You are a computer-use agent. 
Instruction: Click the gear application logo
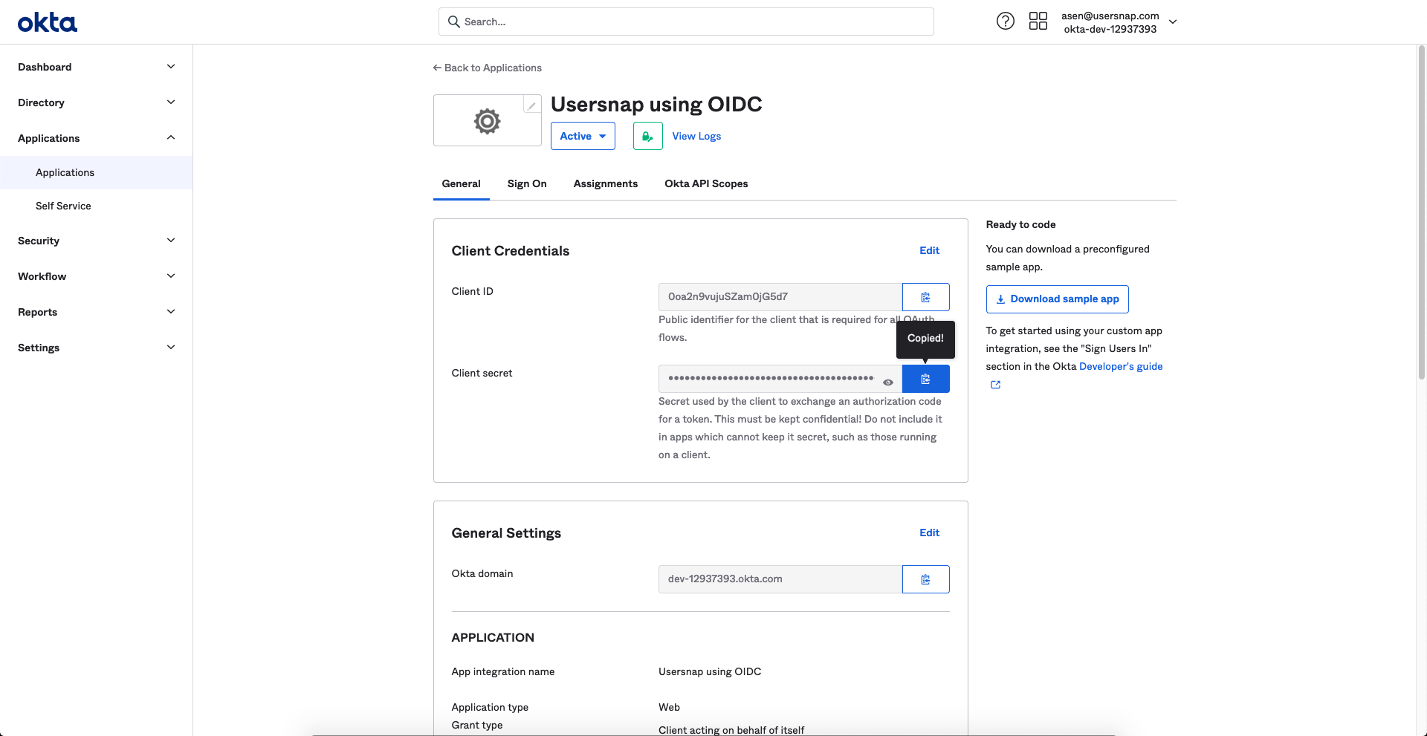coord(488,121)
